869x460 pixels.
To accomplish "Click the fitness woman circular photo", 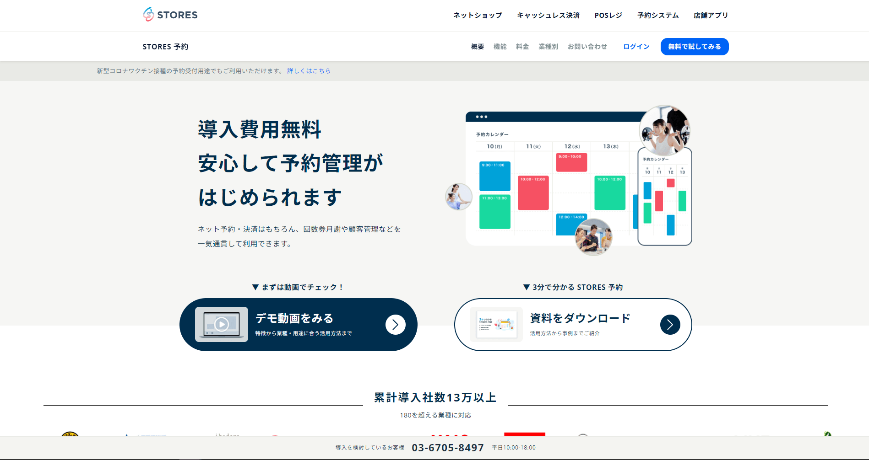I will (x=665, y=131).
